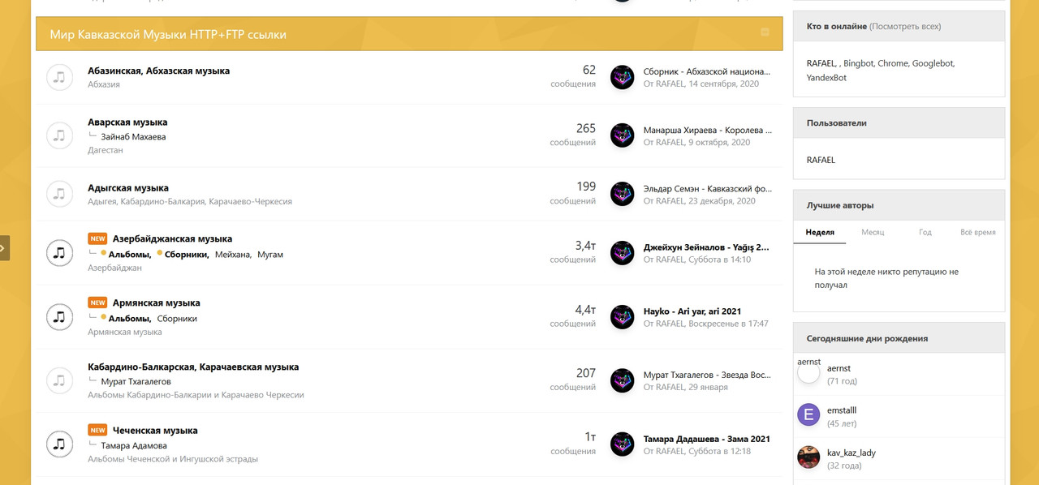The height and width of the screenshot is (485, 1039).
Task: Collapse the Мир Кавказской Музыки category
Action: pos(765,32)
